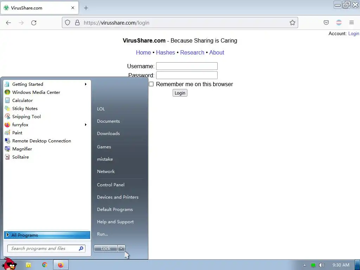The height and width of the screenshot is (270, 360).
Task: Open the Research link
Action: tap(192, 53)
